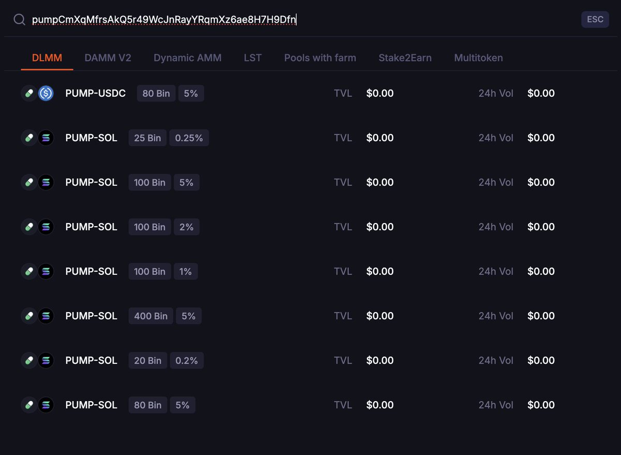This screenshot has width=621, height=455.
Task: Open the Pools with farm tab
Action: click(320, 58)
